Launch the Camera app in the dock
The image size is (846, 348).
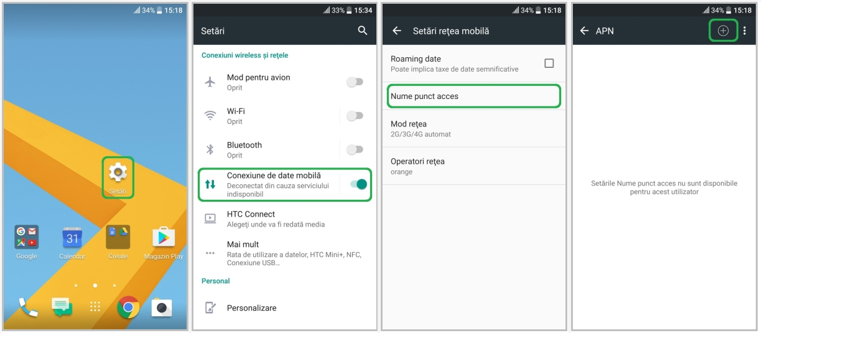point(162,308)
